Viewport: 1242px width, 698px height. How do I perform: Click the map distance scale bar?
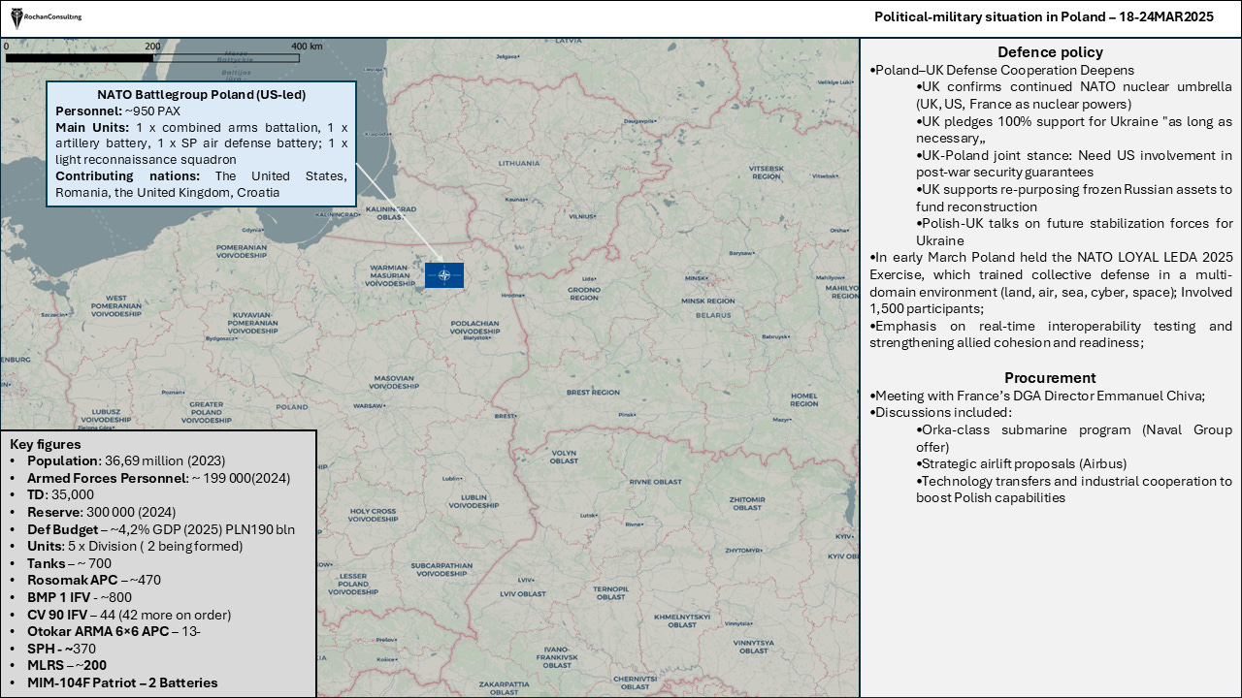click(x=151, y=57)
